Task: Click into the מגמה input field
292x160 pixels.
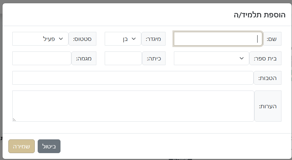Action: [42, 58]
